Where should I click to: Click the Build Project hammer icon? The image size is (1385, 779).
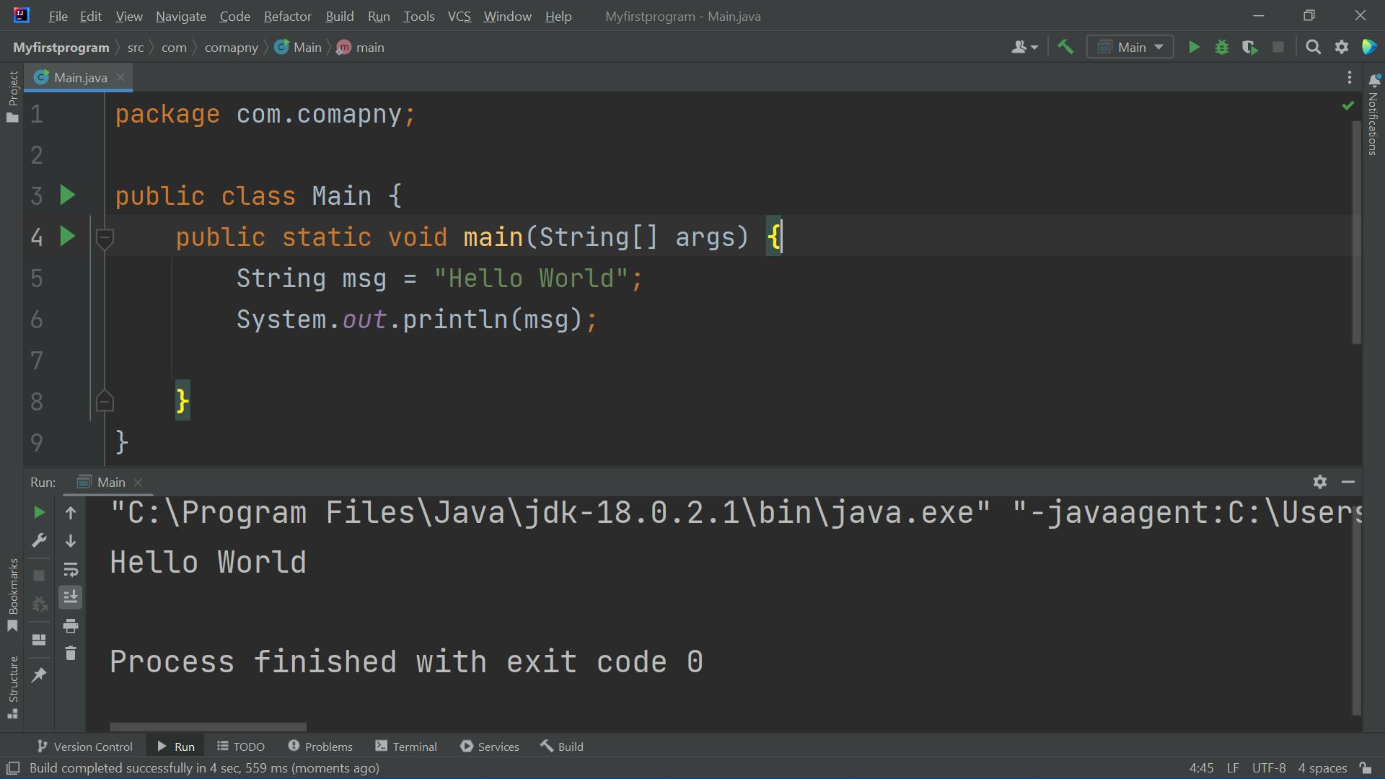[1065, 47]
